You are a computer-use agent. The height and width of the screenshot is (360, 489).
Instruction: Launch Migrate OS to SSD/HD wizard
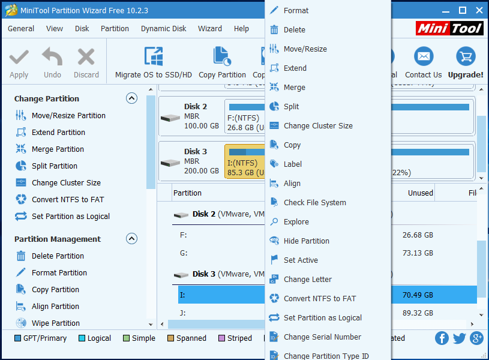click(154, 62)
